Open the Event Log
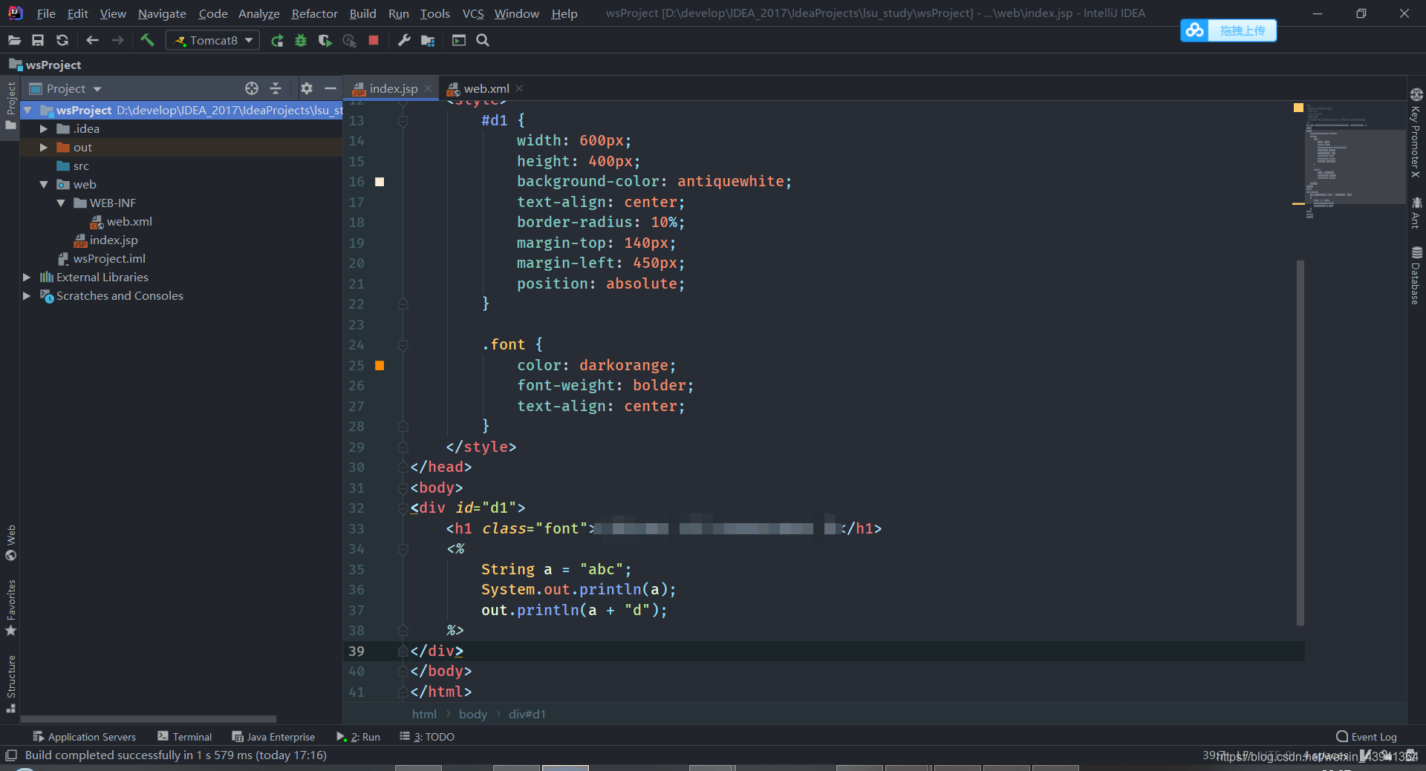Screen dimensions: 1426x771 pyautogui.click(x=1367, y=737)
